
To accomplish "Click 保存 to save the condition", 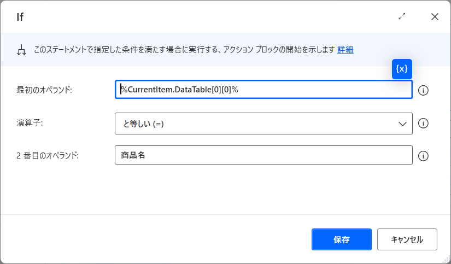I will coord(342,239).
